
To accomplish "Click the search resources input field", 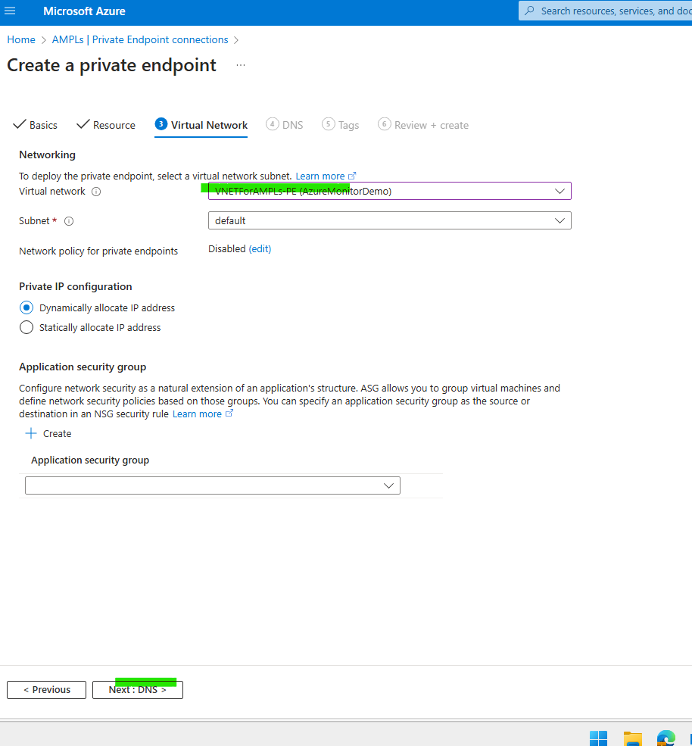I will point(606,11).
